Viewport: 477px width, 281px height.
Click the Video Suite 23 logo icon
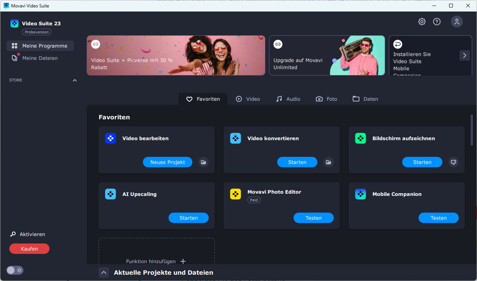[x=15, y=23]
